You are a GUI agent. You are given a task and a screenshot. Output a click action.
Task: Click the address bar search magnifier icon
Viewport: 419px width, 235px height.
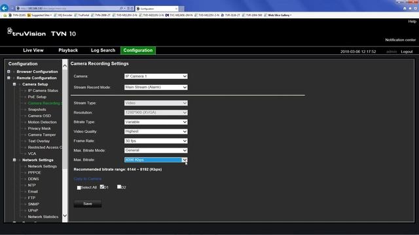121,8
